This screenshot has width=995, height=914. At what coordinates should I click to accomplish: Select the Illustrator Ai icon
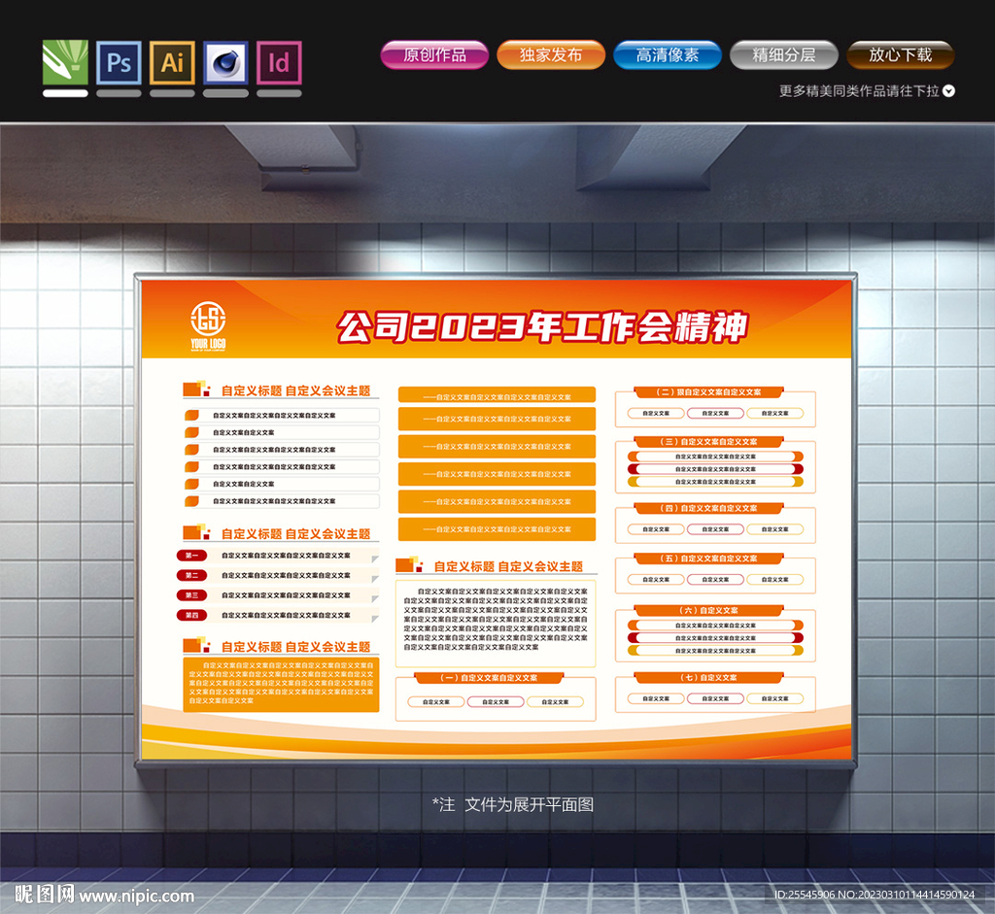(x=172, y=62)
